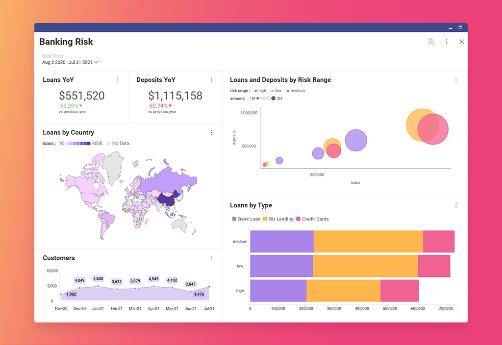
Task: Click the 3,879 customers data label
Action: click(x=135, y=281)
